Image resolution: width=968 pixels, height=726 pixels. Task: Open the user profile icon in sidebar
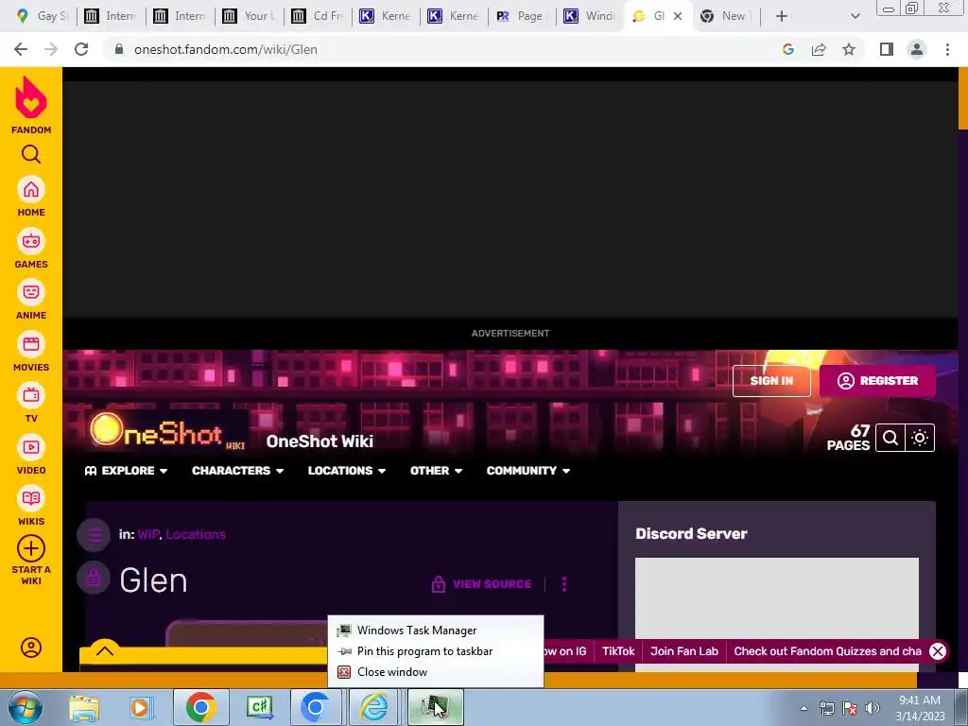(31, 647)
